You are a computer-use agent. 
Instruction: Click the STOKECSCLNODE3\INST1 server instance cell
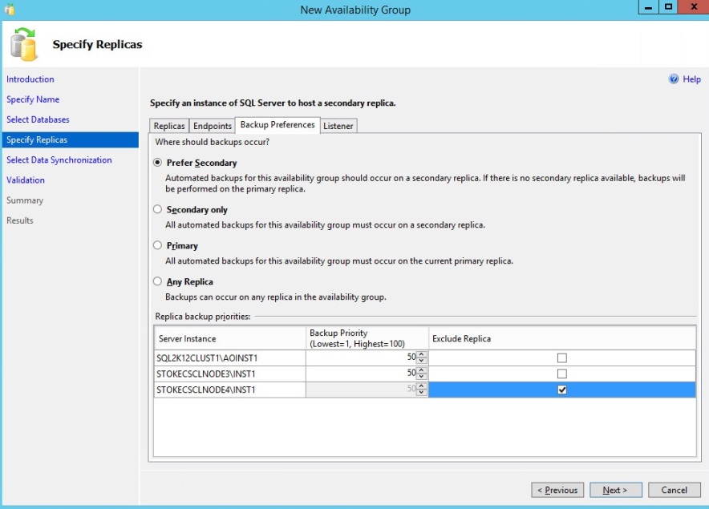pyautogui.click(x=229, y=374)
